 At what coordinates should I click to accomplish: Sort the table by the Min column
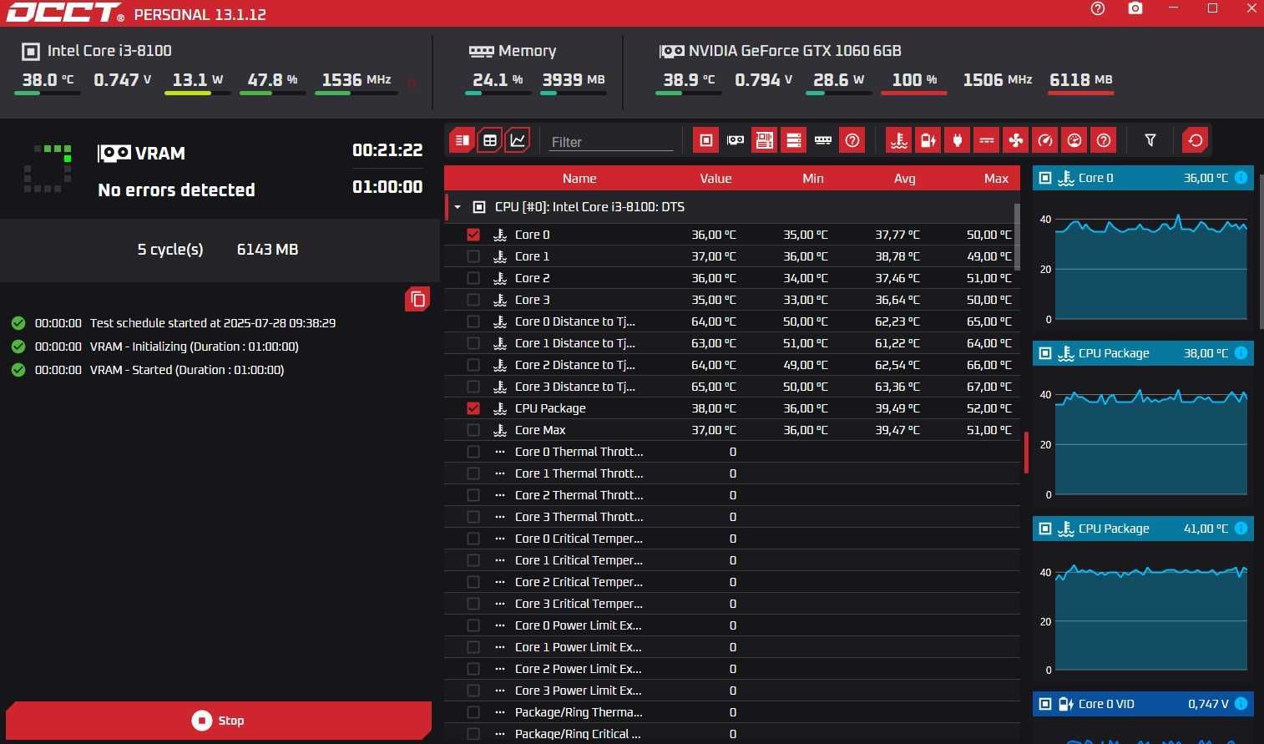click(812, 178)
